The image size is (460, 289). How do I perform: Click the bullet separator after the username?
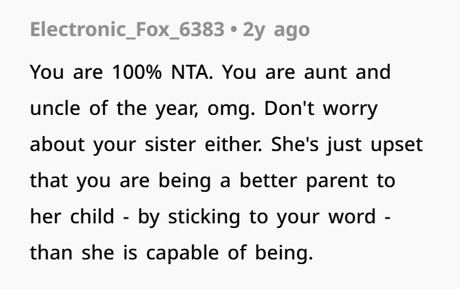(233, 30)
